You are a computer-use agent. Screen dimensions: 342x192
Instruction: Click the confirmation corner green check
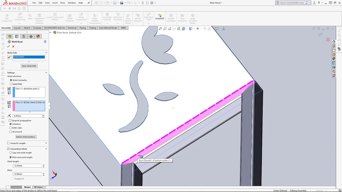pyautogui.click(x=320, y=34)
